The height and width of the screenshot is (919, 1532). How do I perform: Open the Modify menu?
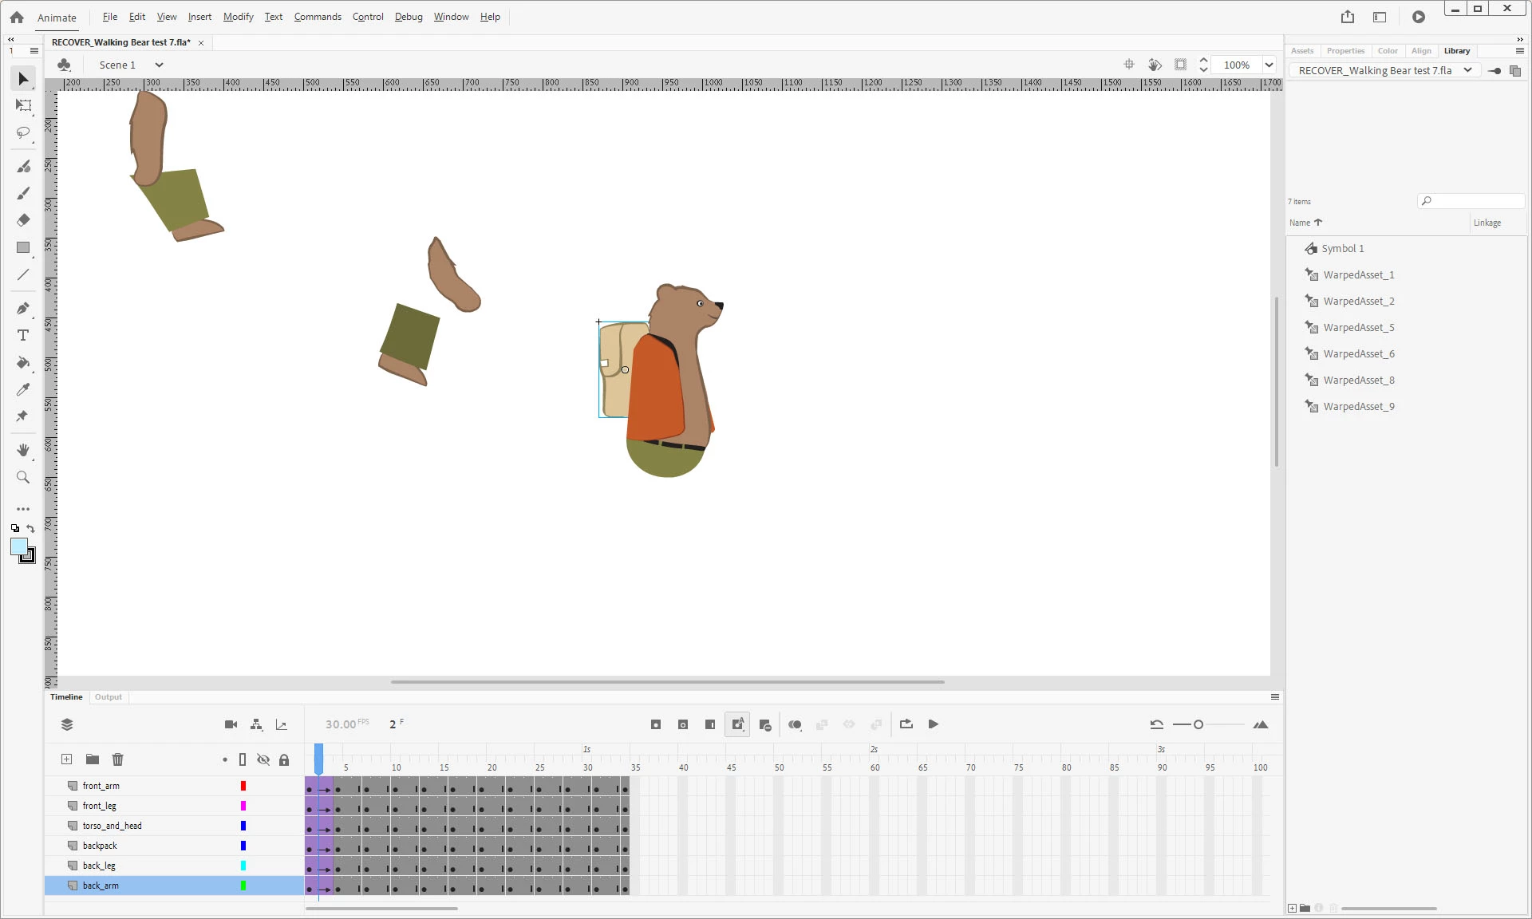click(x=238, y=17)
